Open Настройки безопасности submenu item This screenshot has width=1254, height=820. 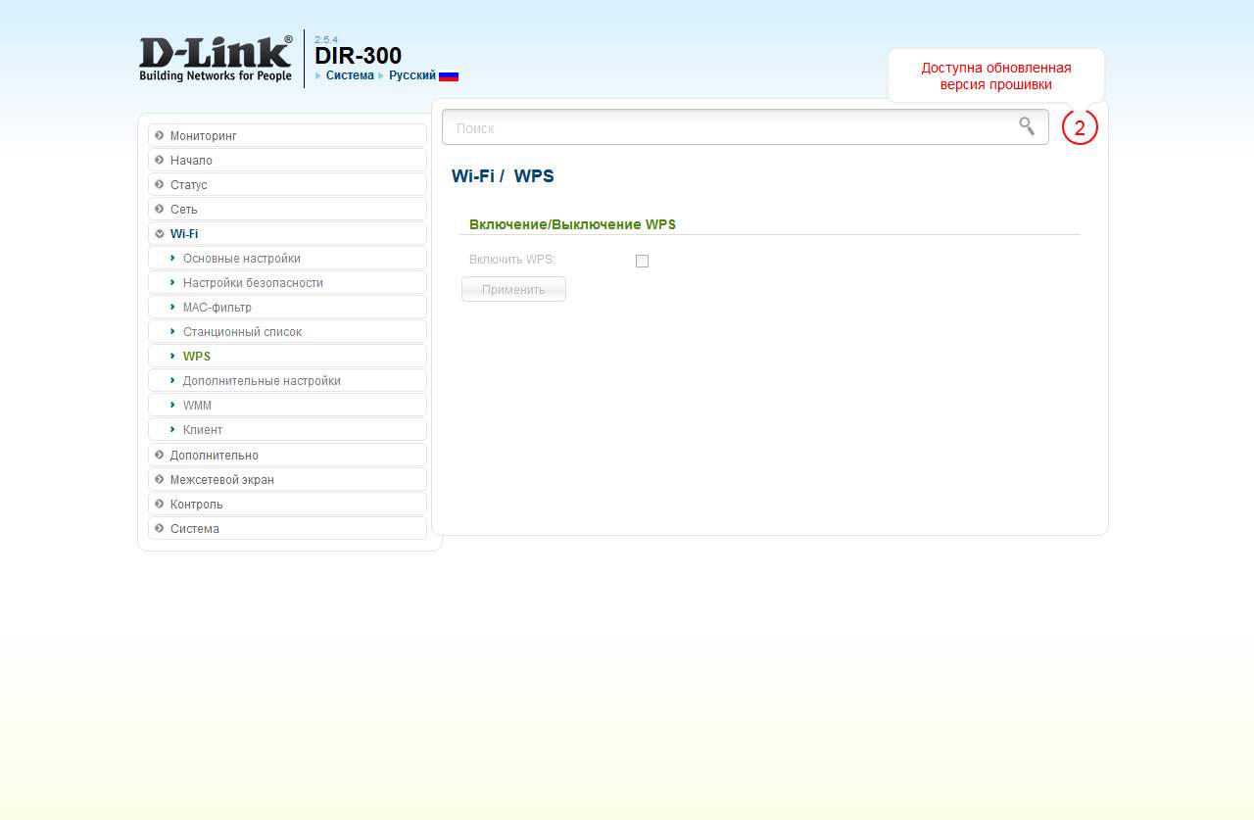[287, 282]
